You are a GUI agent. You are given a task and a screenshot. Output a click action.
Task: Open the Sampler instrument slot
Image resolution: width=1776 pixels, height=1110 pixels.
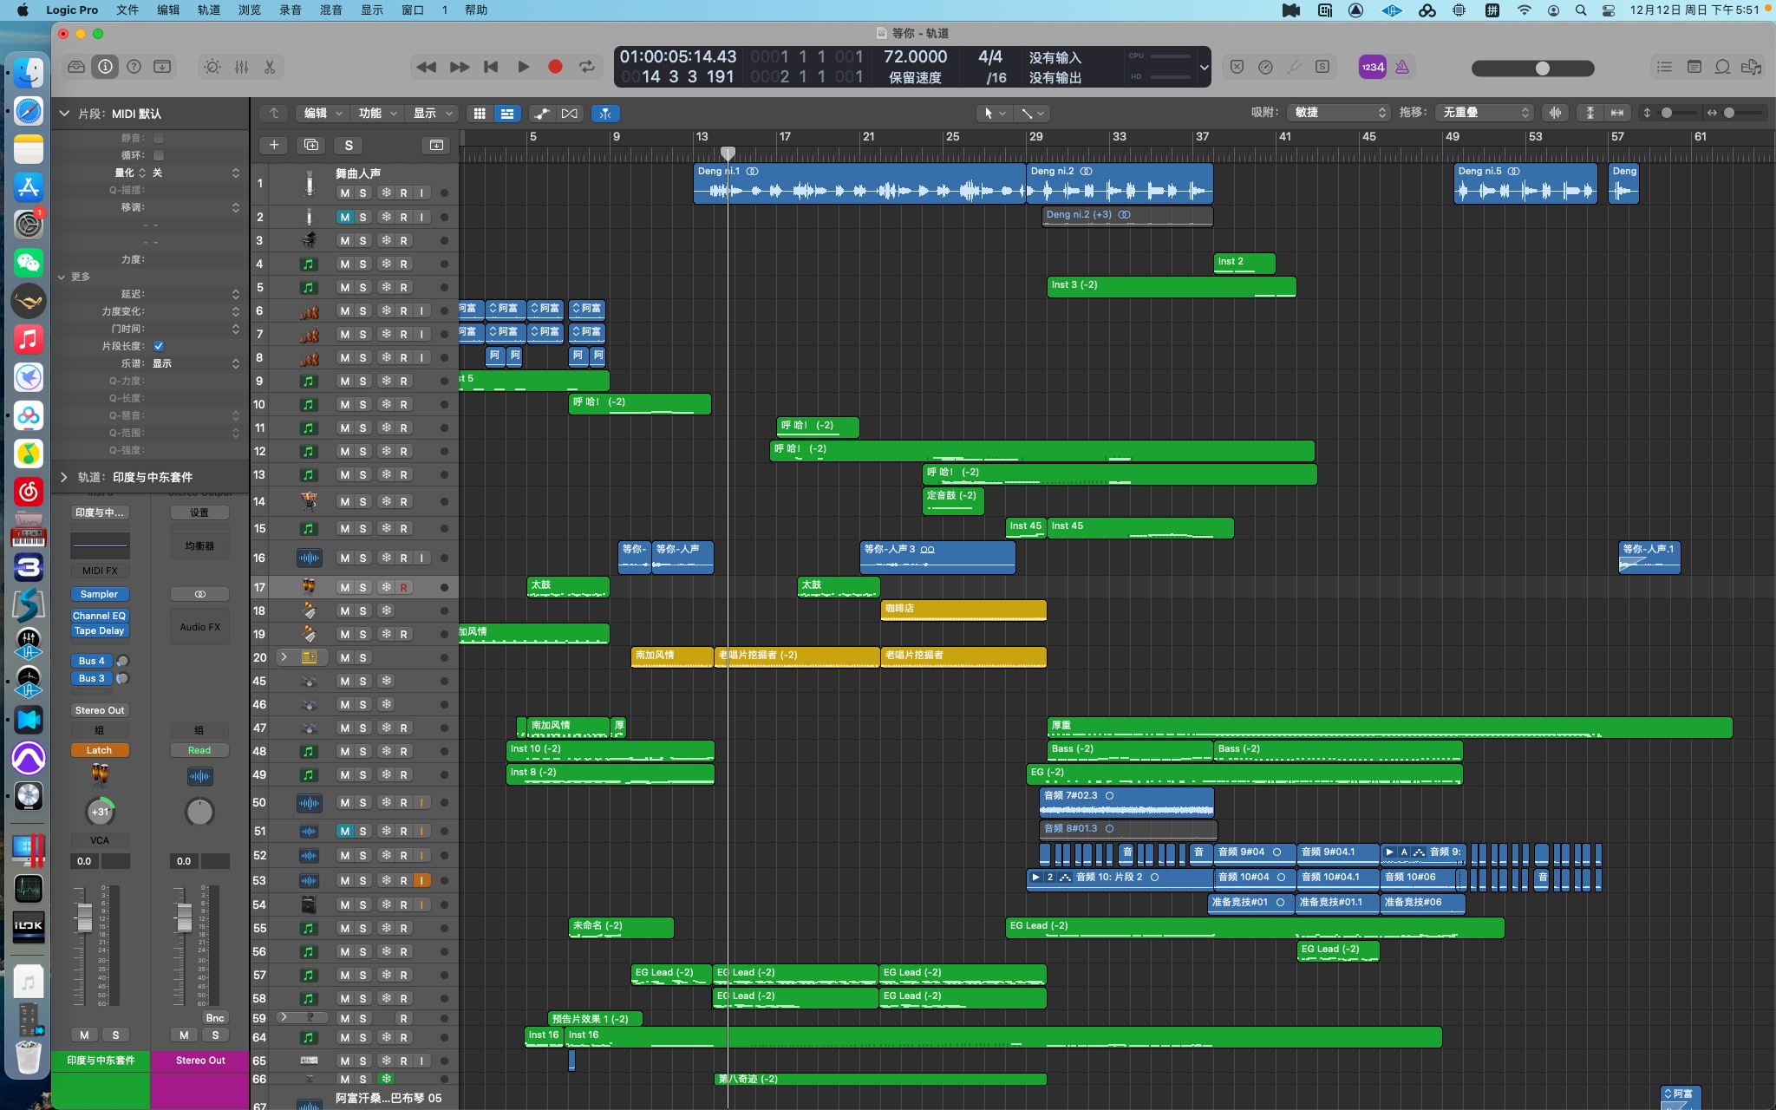click(x=100, y=594)
